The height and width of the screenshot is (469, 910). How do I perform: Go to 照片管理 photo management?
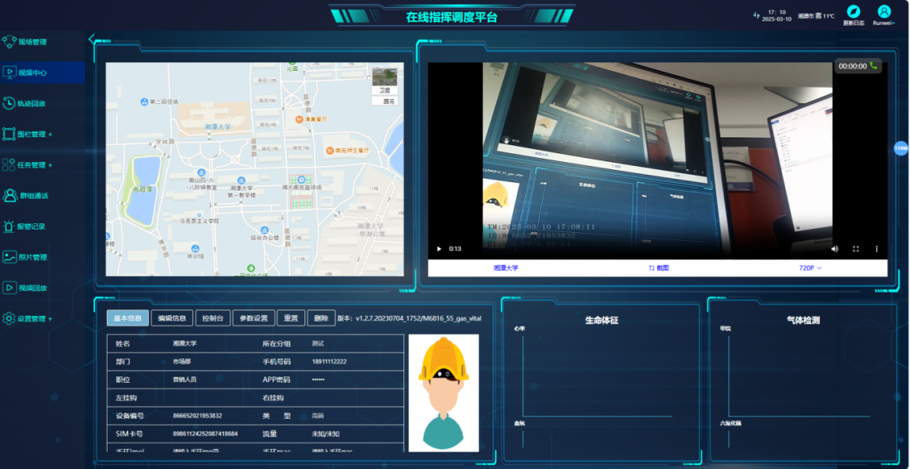33,257
